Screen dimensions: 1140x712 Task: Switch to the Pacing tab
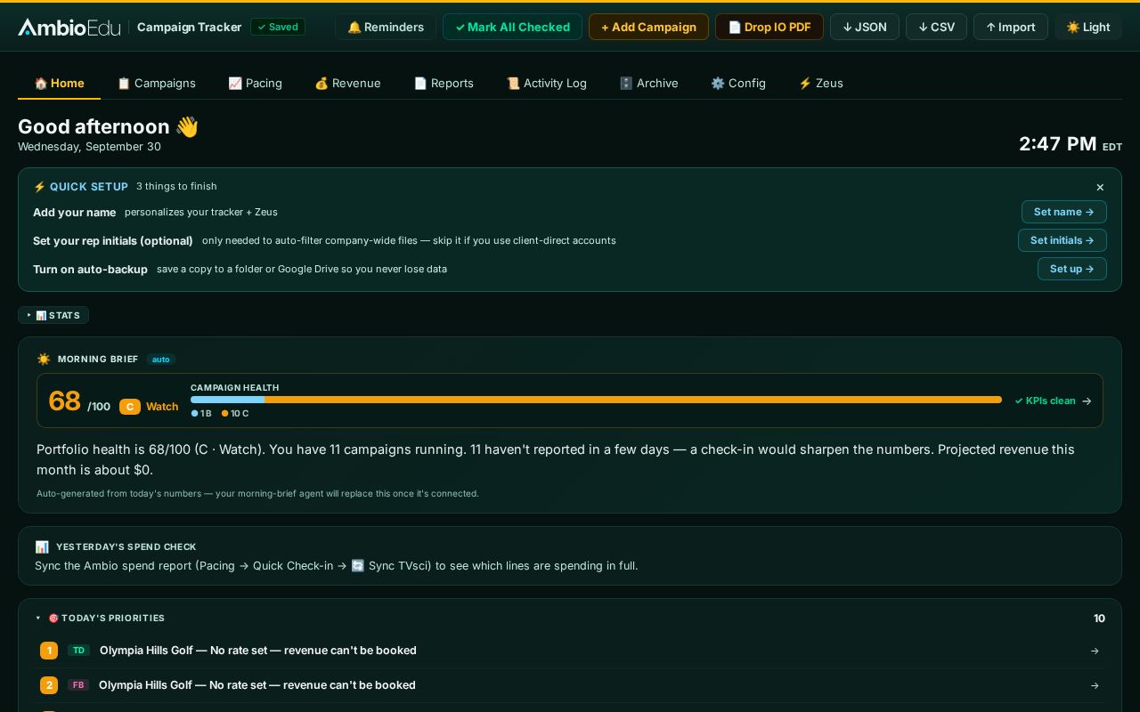coord(256,83)
